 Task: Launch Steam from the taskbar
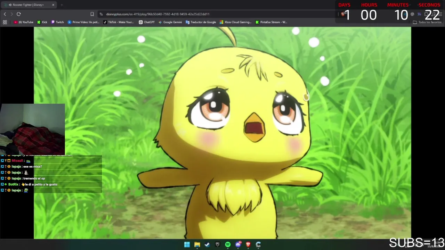(x=207, y=244)
